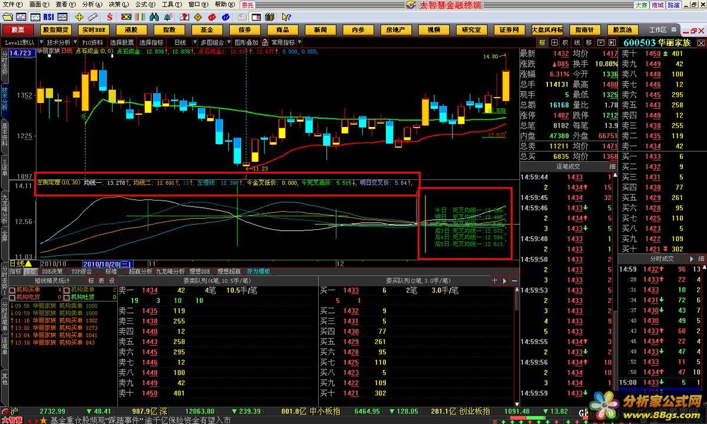Click the traffic light signal icon

[127, 16]
